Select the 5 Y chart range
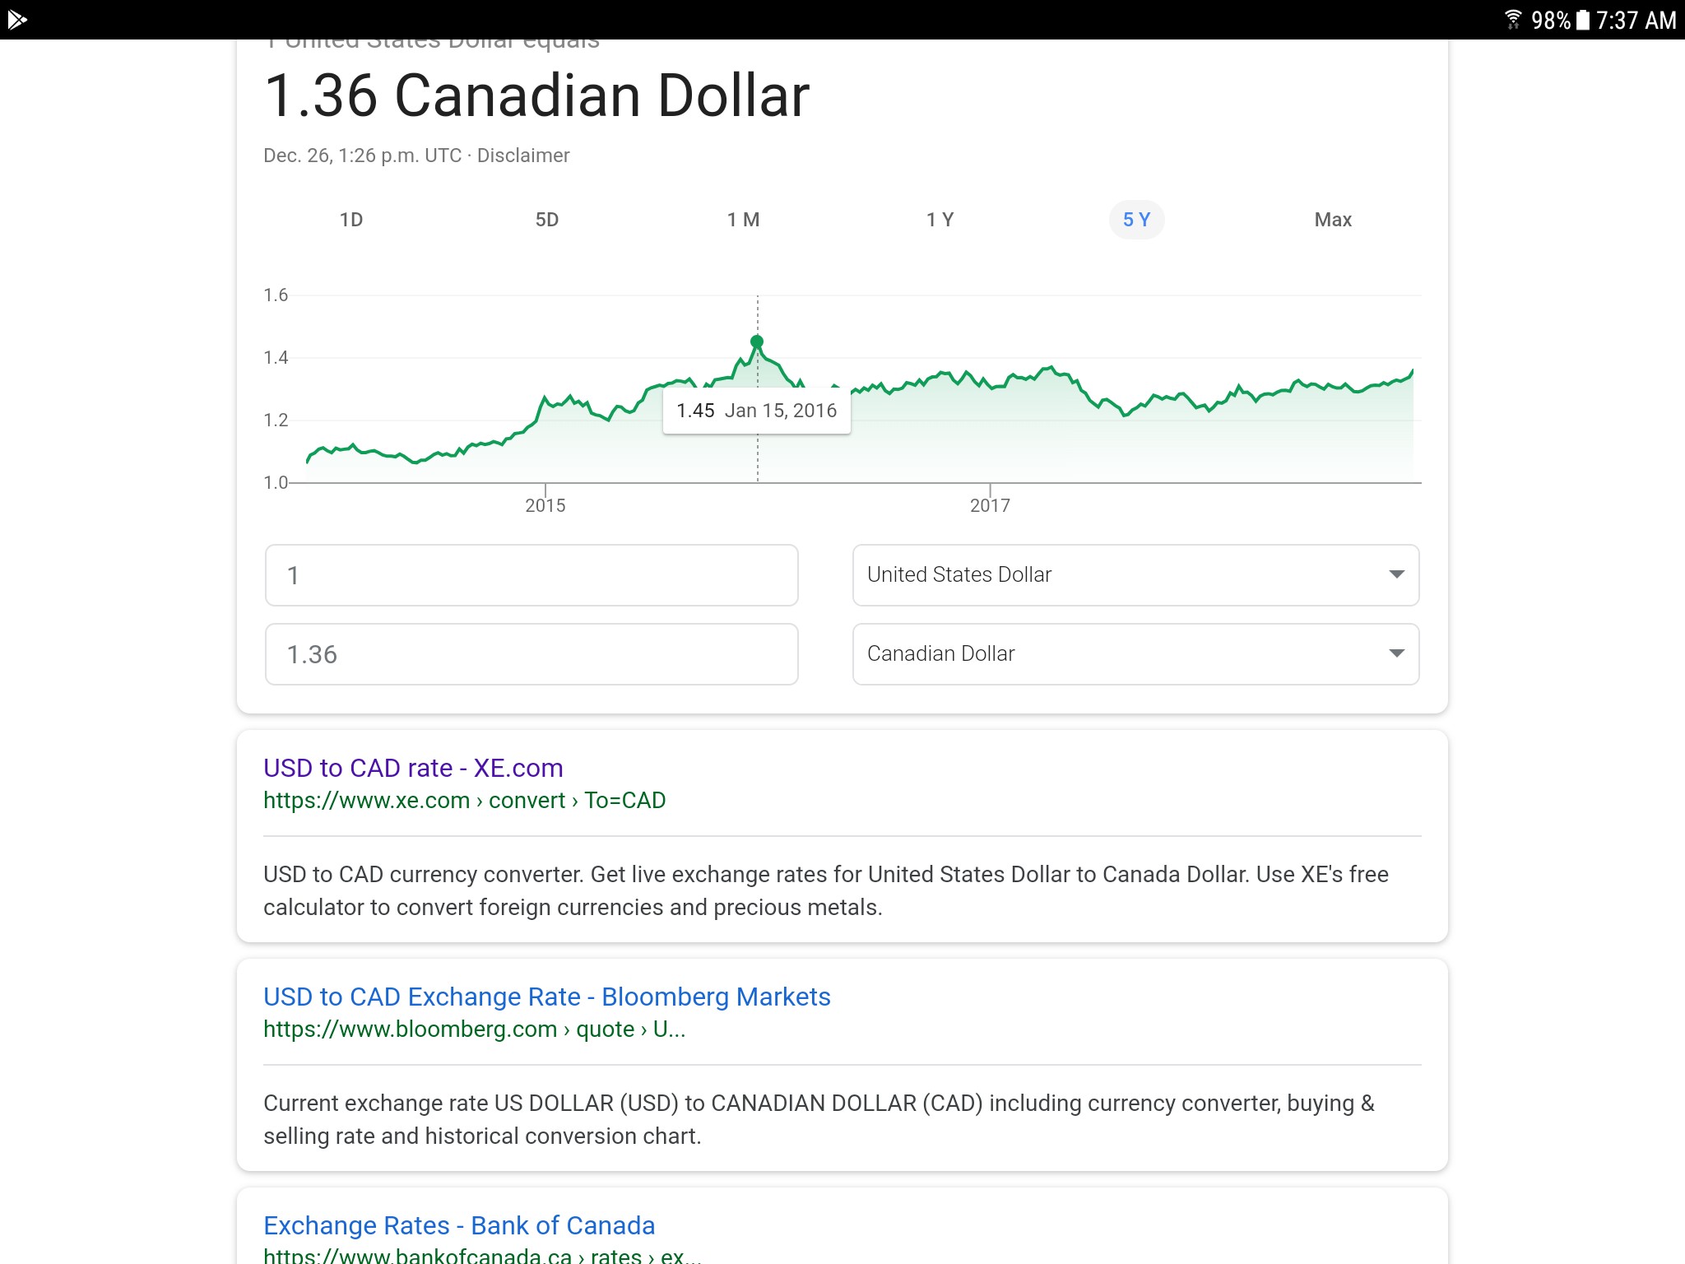 pyautogui.click(x=1136, y=220)
